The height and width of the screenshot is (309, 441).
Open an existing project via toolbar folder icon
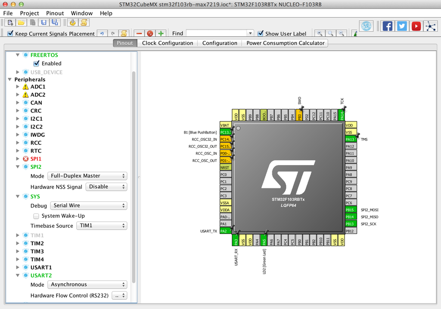tap(22, 23)
